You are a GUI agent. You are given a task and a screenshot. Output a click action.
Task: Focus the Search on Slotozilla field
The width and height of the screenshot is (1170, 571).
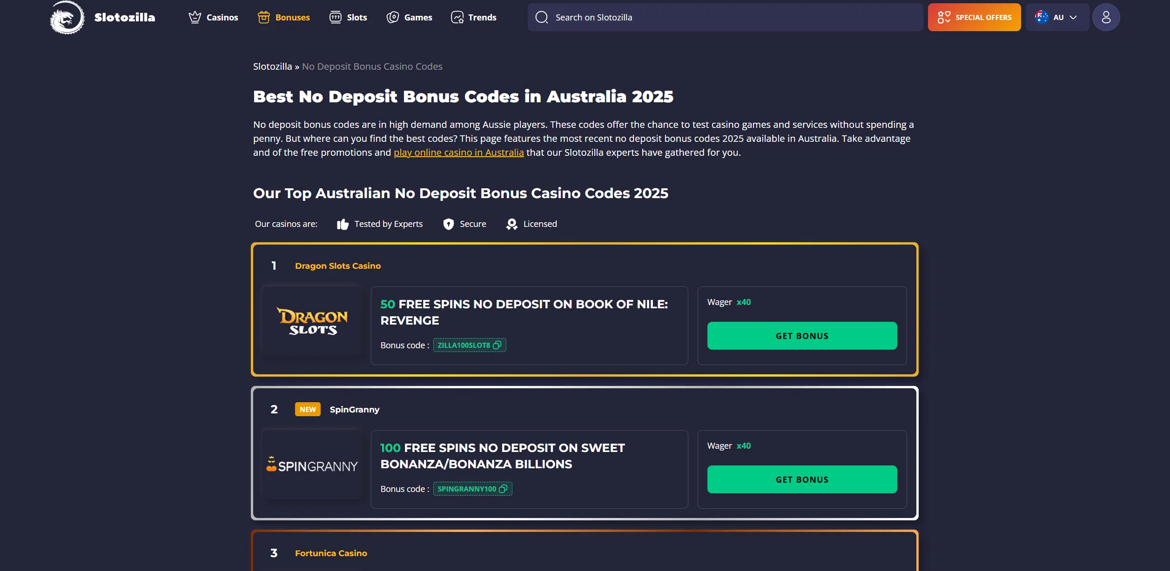pos(725,17)
